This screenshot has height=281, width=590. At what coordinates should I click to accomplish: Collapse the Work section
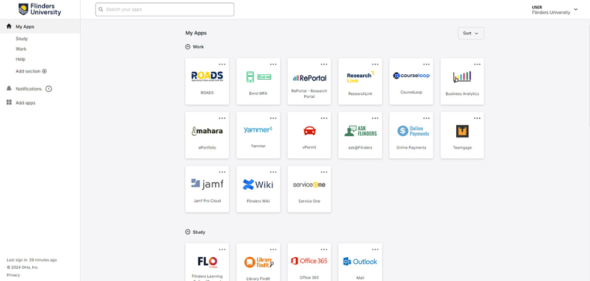pos(188,47)
